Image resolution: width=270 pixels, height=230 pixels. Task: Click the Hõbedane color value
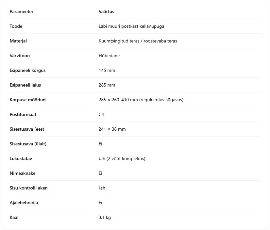(x=109, y=56)
